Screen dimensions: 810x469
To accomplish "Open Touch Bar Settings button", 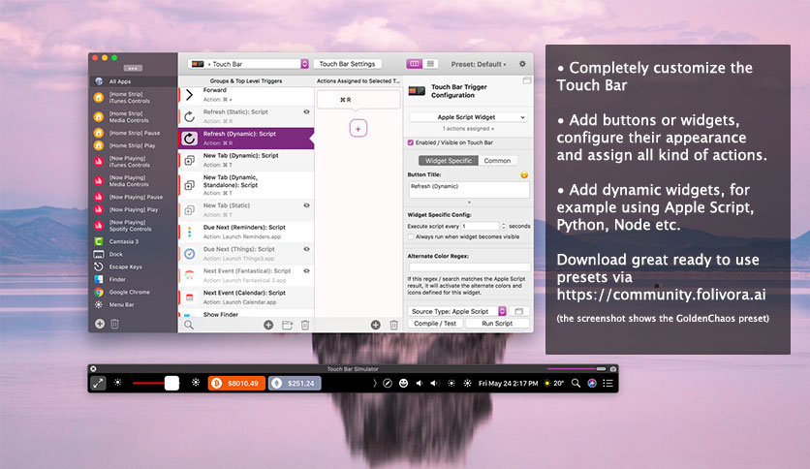I will point(347,64).
